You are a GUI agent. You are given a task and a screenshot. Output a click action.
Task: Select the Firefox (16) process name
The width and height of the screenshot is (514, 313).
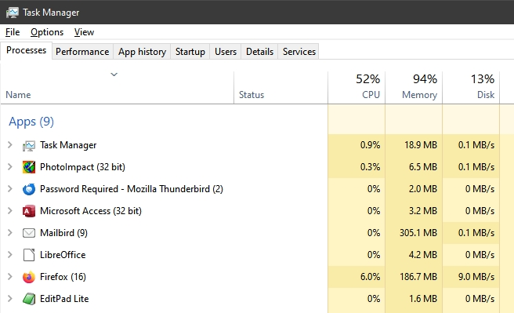[x=63, y=277]
